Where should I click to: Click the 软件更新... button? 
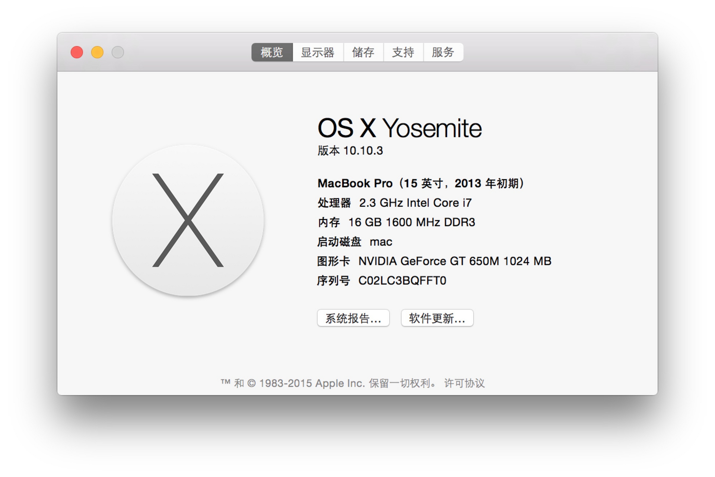437,318
